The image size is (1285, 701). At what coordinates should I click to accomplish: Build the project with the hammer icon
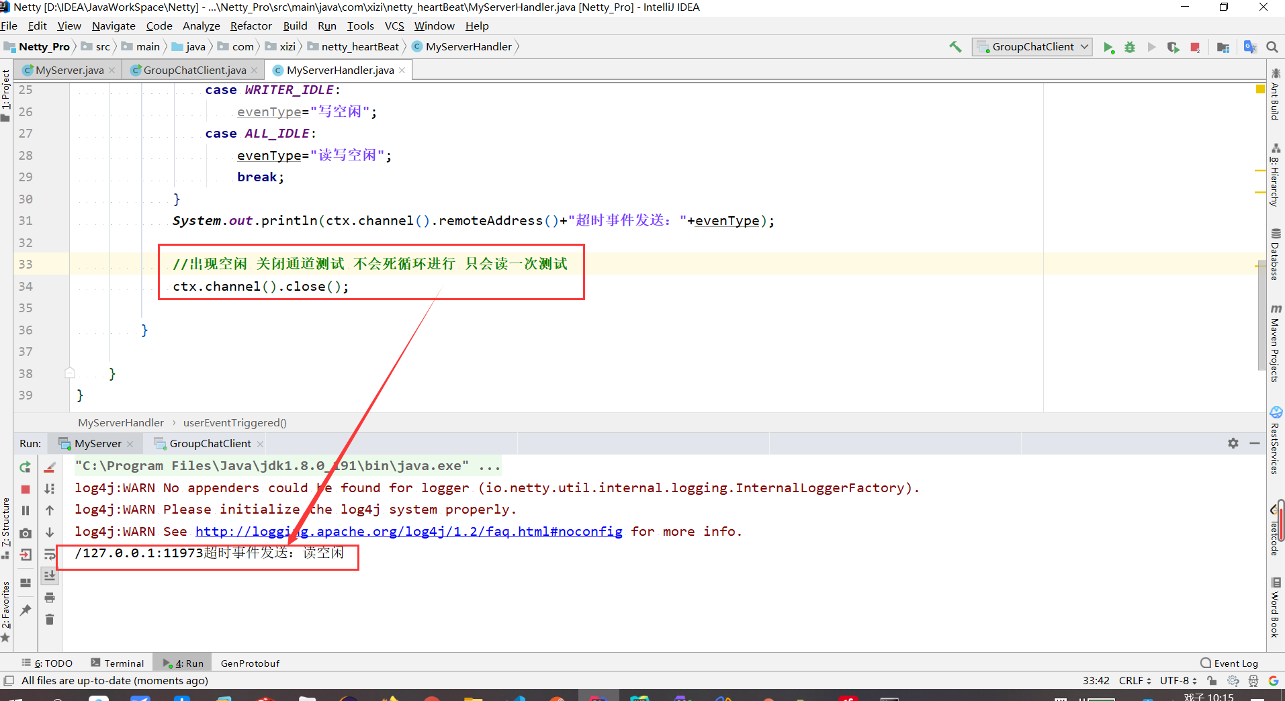tap(955, 47)
